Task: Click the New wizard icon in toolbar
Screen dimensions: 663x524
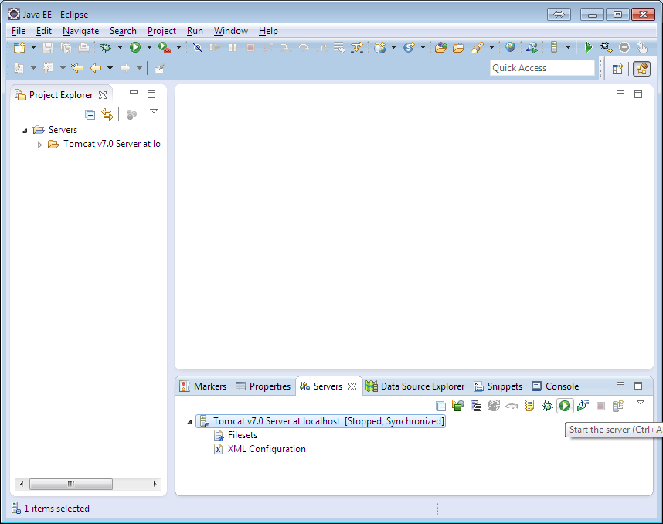Action: 19,47
